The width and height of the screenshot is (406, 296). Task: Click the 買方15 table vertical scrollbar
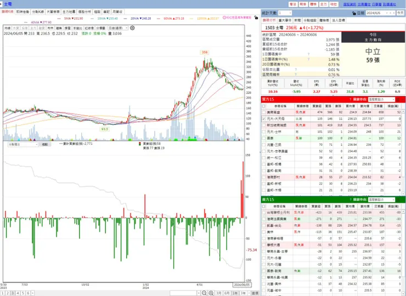(403, 151)
